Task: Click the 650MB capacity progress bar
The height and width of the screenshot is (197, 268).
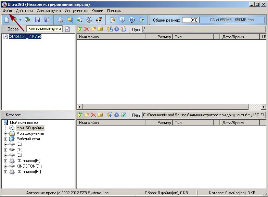Action: click(x=232, y=20)
